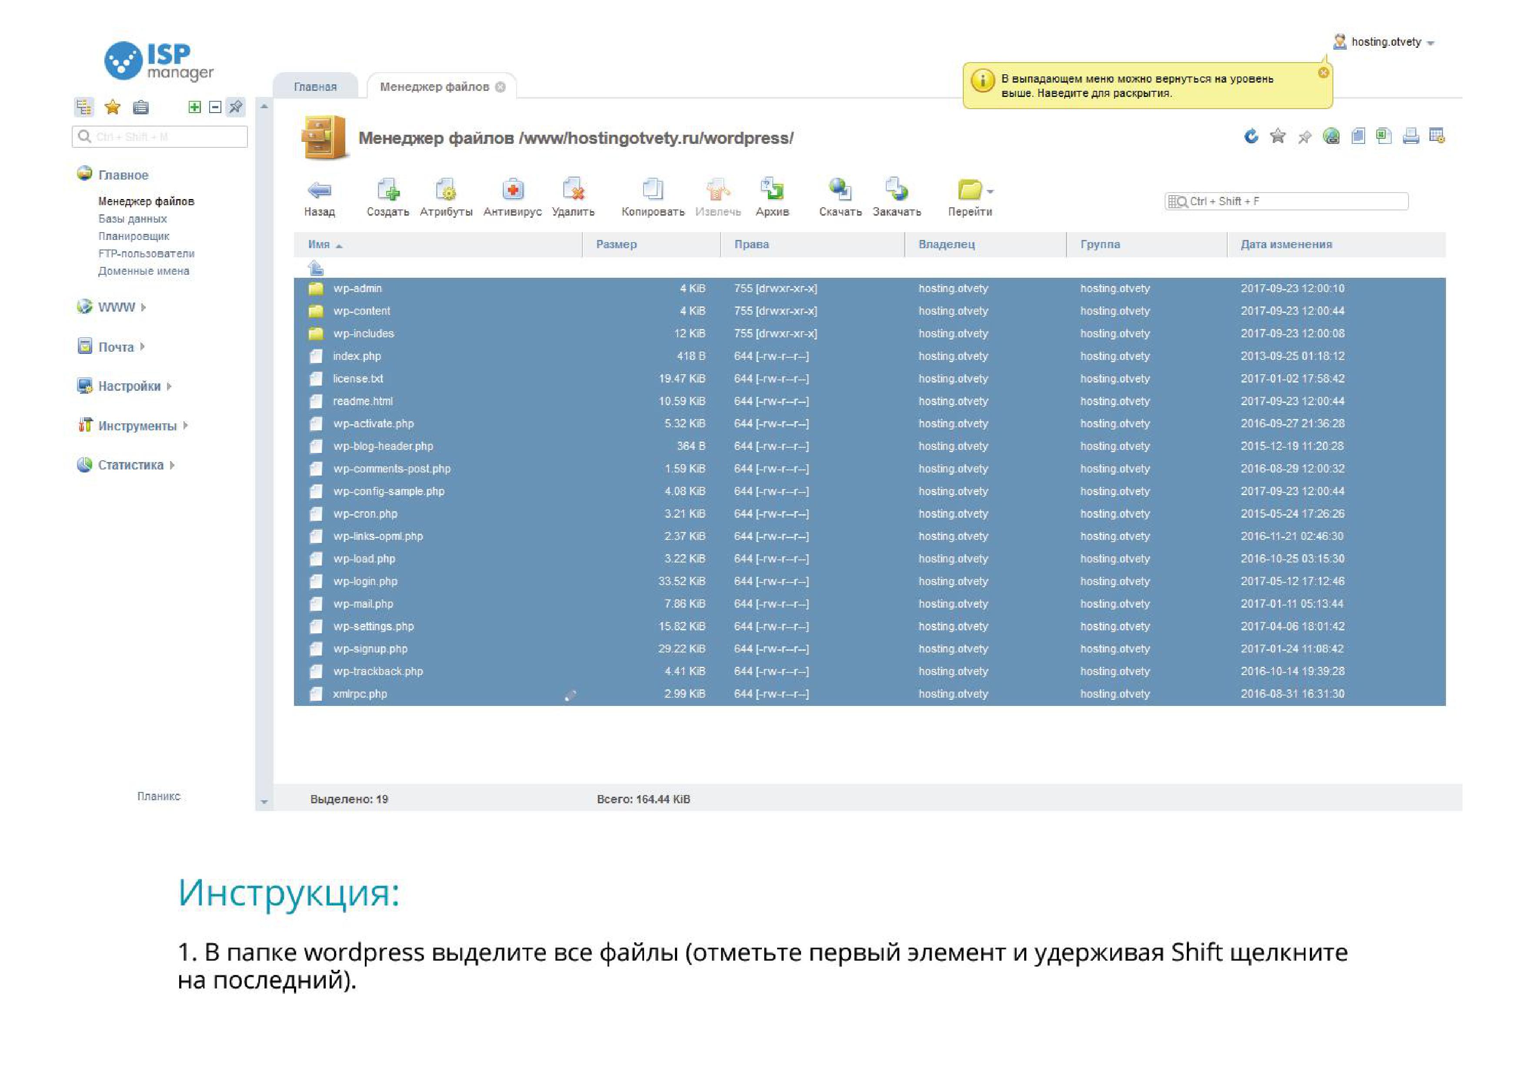Select the xmlrpc.php file row

point(869,693)
